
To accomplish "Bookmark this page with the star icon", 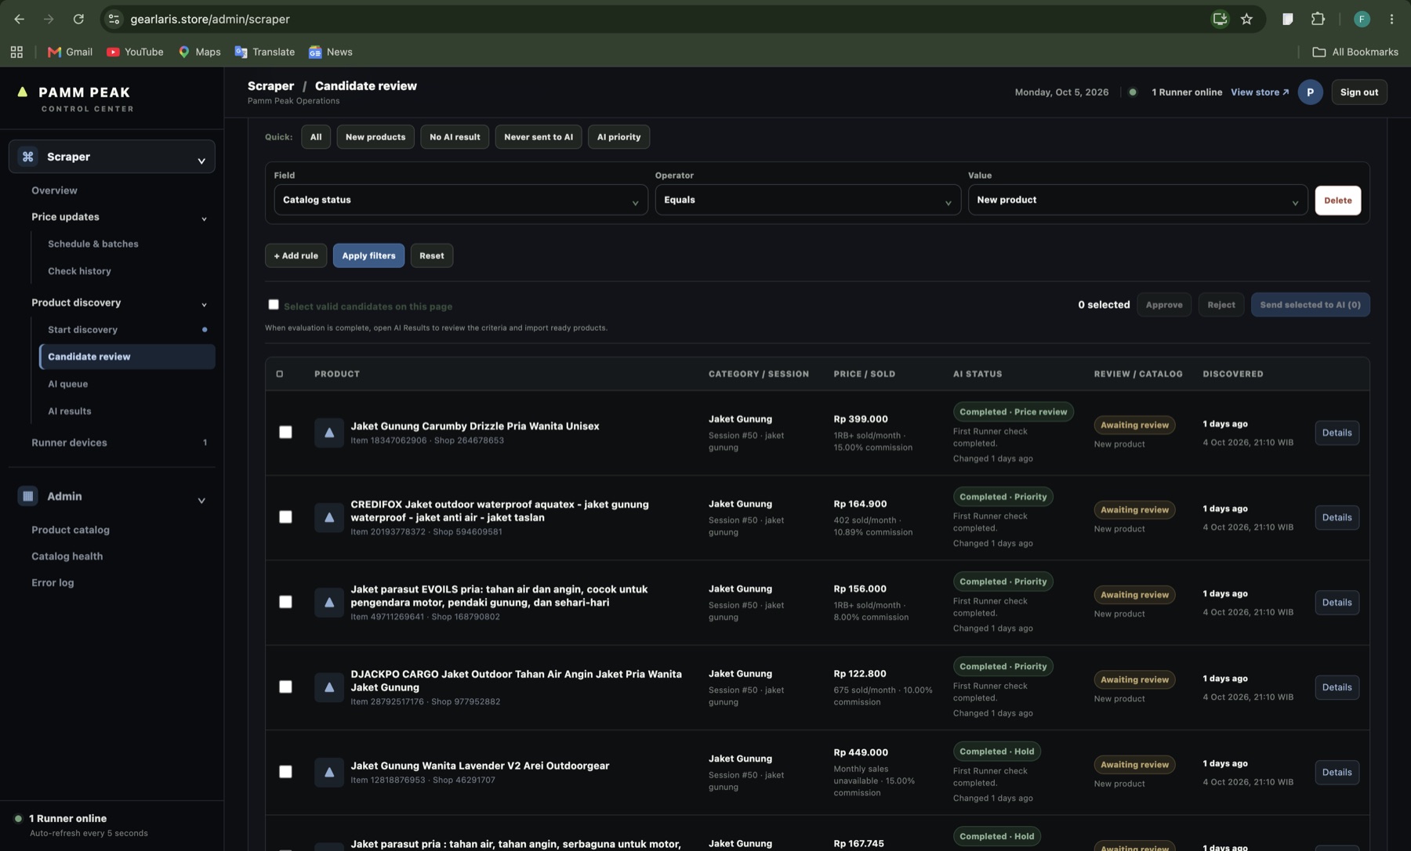I will [x=1246, y=19].
